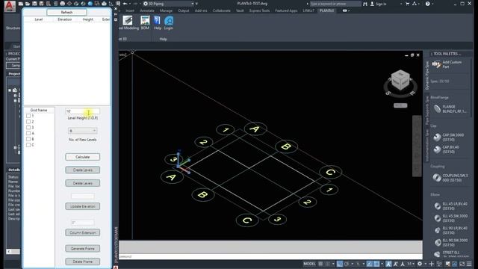Open the No. of New Levels dropdown
478x269 pixels.
tap(82, 131)
